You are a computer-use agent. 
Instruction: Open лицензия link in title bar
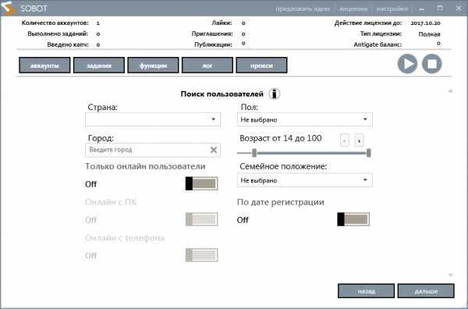pos(353,9)
